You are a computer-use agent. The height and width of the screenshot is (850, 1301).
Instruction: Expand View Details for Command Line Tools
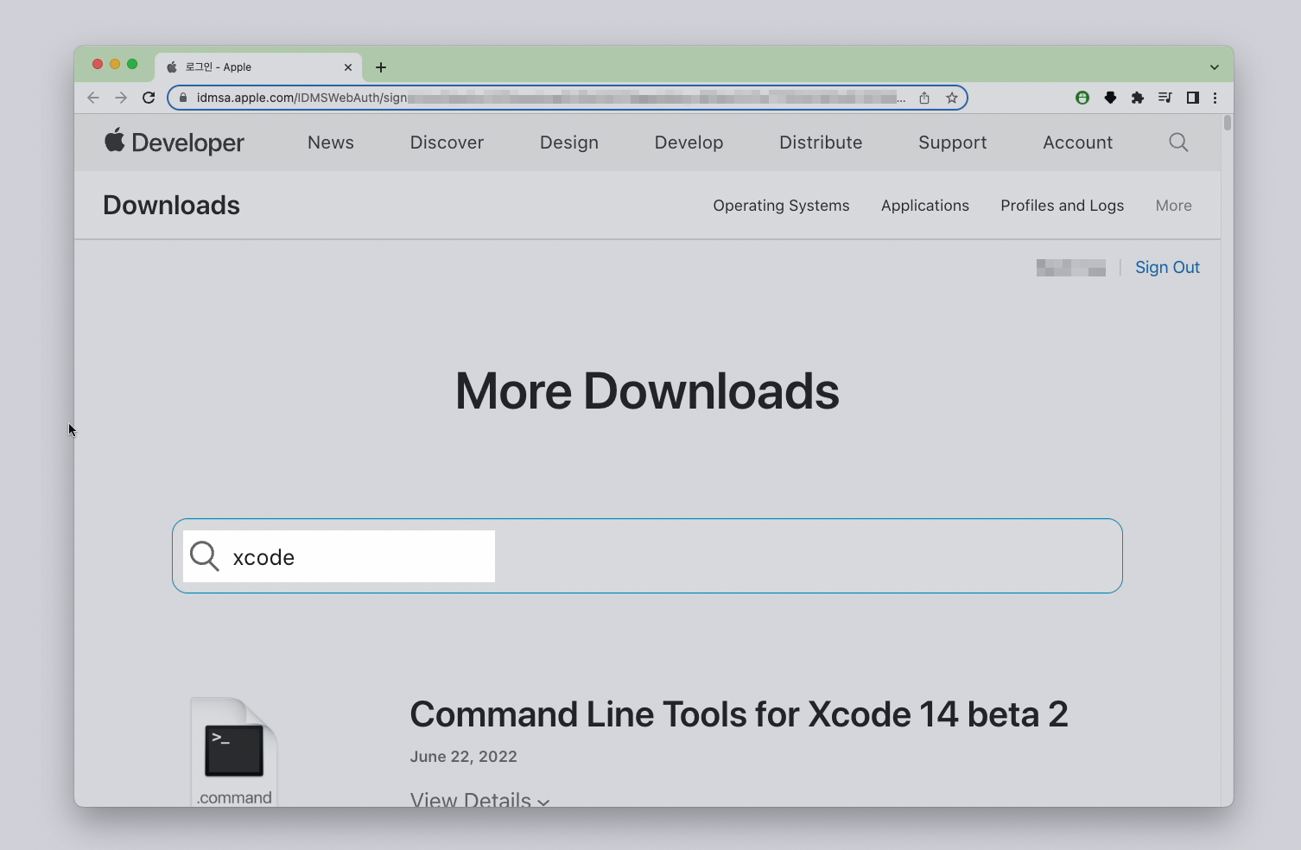pos(479,799)
